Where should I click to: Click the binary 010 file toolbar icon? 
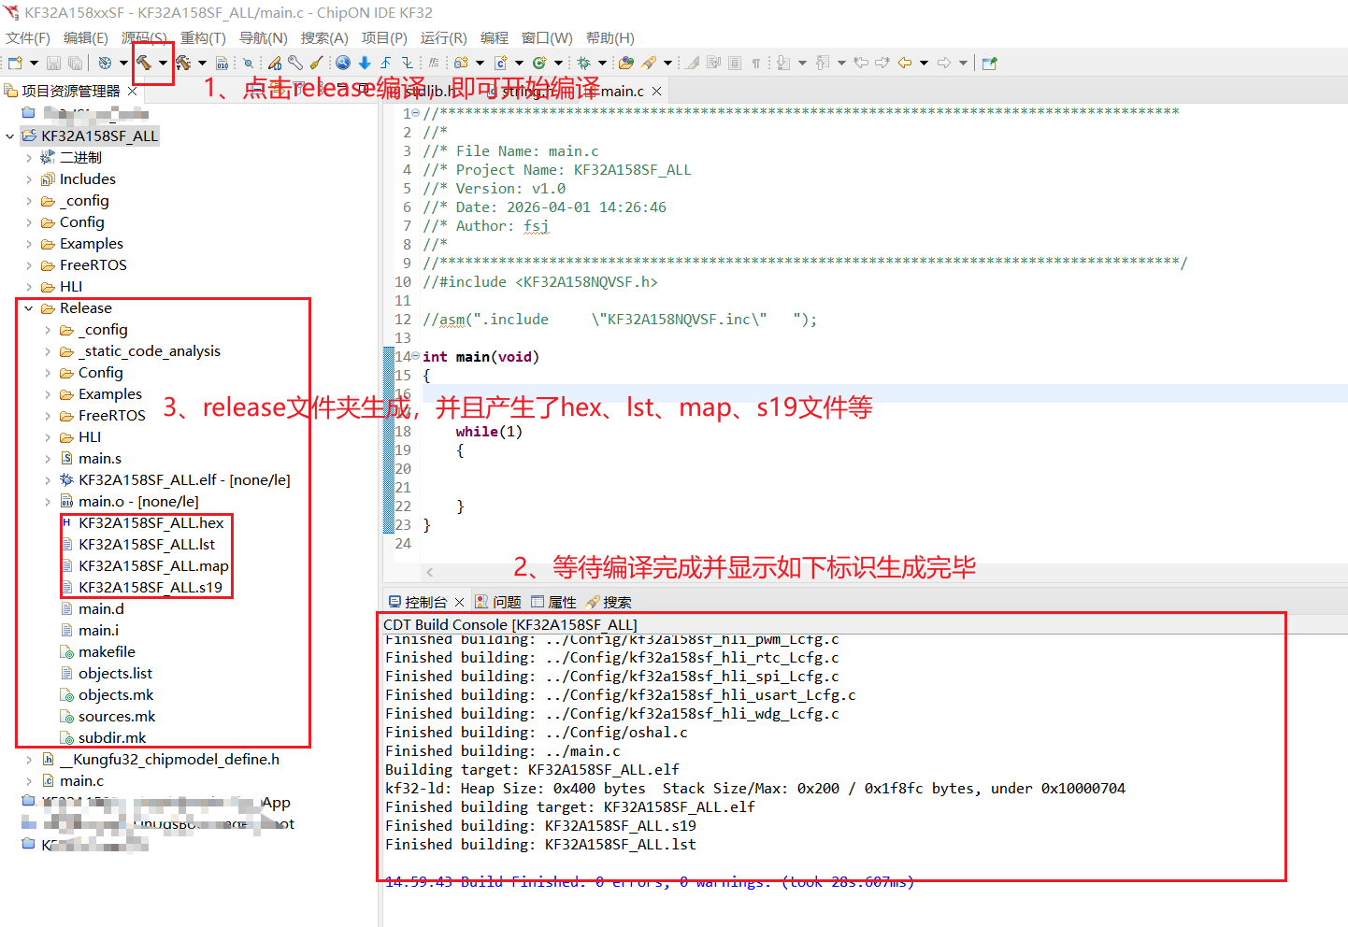[x=222, y=63]
